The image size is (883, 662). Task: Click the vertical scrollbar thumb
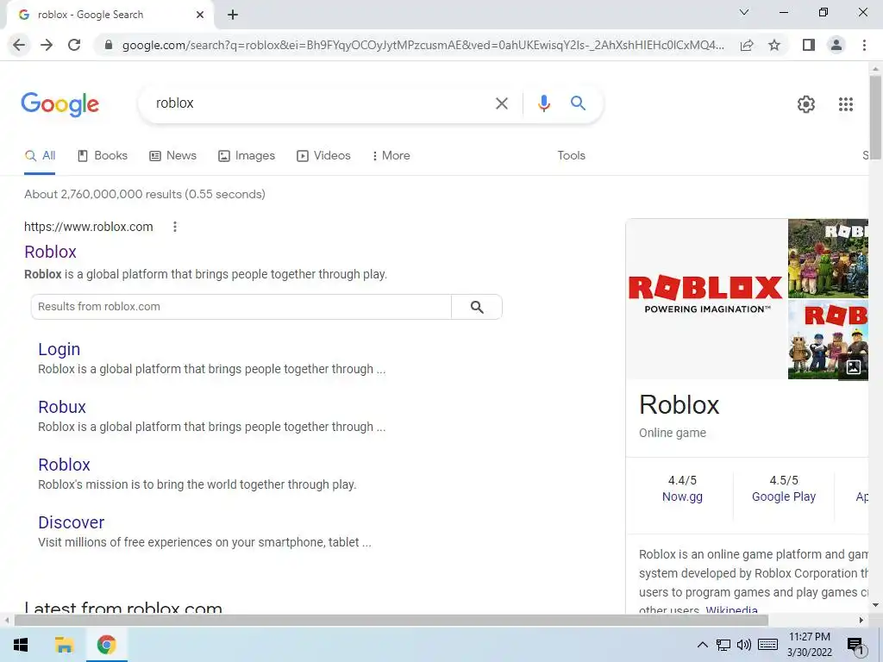875,116
